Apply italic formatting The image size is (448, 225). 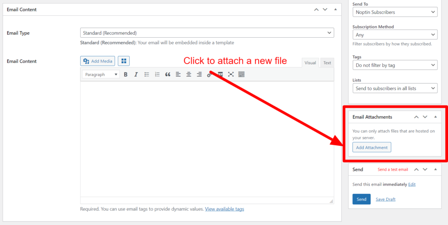click(136, 74)
